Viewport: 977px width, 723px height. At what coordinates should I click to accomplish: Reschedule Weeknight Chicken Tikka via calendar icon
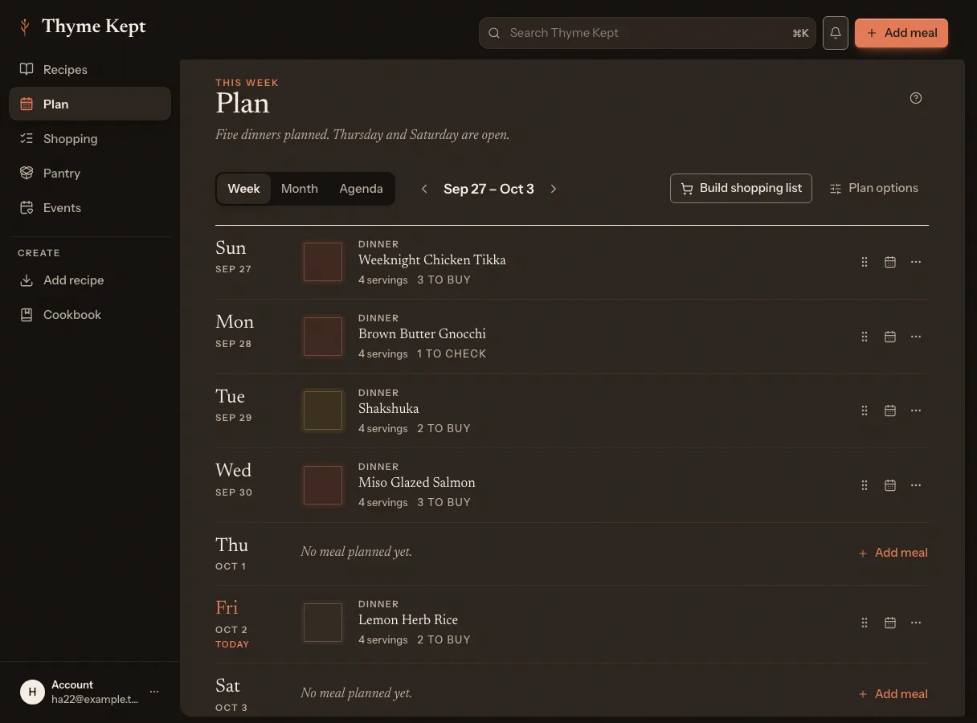coord(890,262)
